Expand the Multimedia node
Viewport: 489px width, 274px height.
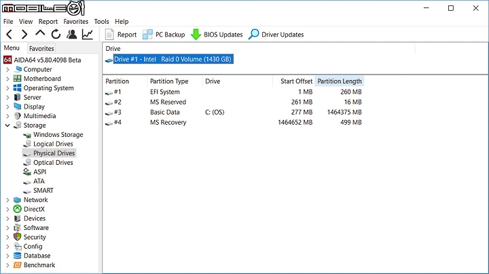[x=7, y=116]
